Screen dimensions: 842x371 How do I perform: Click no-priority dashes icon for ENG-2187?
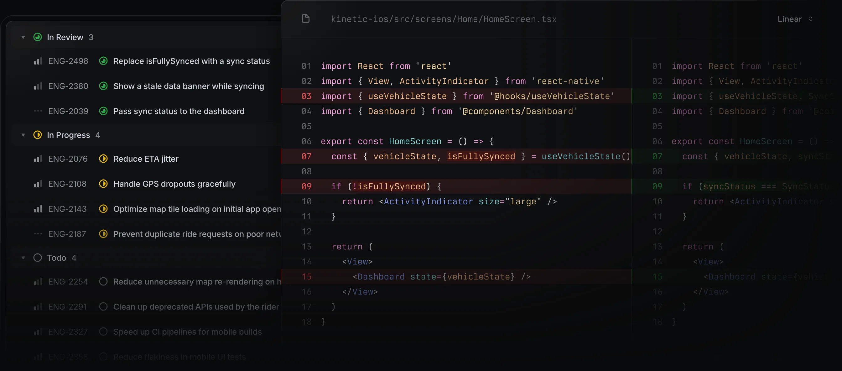point(38,234)
